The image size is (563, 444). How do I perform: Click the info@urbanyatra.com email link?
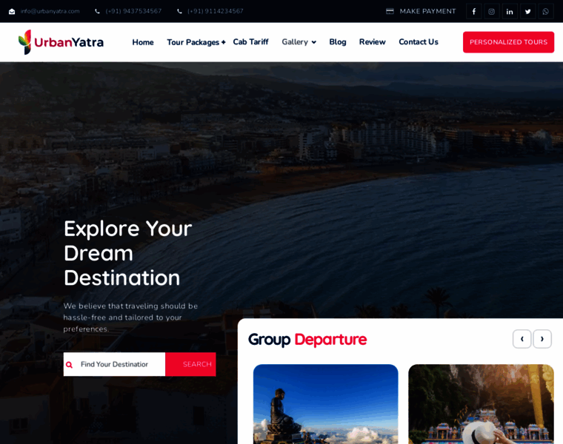(x=50, y=11)
